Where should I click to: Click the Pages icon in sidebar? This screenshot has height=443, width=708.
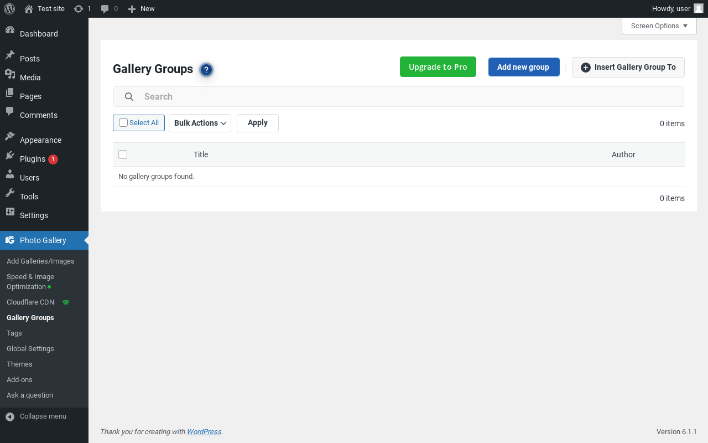10,92
